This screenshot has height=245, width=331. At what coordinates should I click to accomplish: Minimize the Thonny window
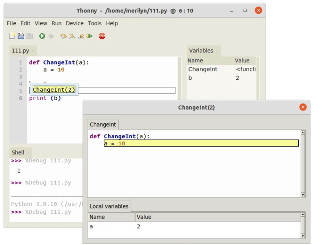point(232,10)
